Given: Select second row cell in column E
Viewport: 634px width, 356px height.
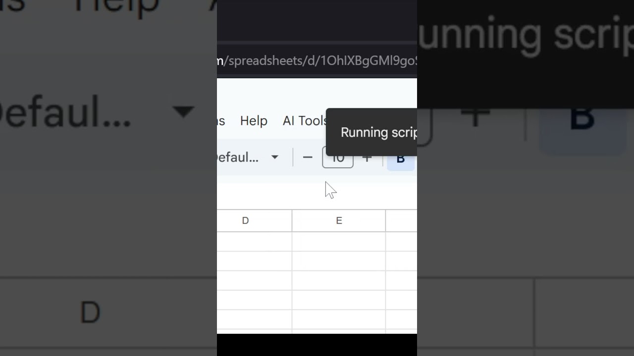Looking at the screenshot, I should [339, 261].
